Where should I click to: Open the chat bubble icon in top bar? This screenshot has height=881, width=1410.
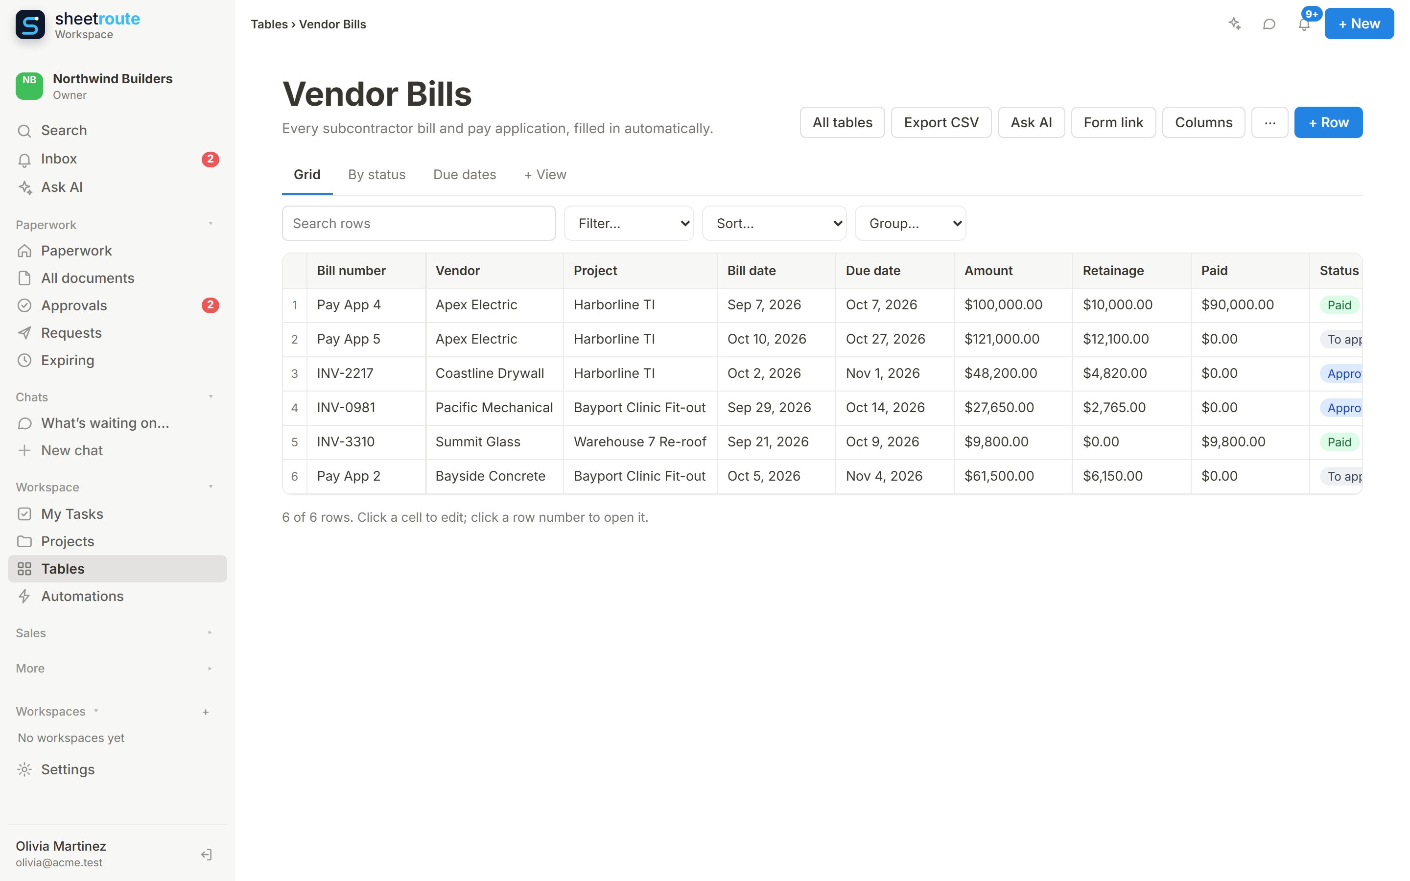tap(1269, 24)
